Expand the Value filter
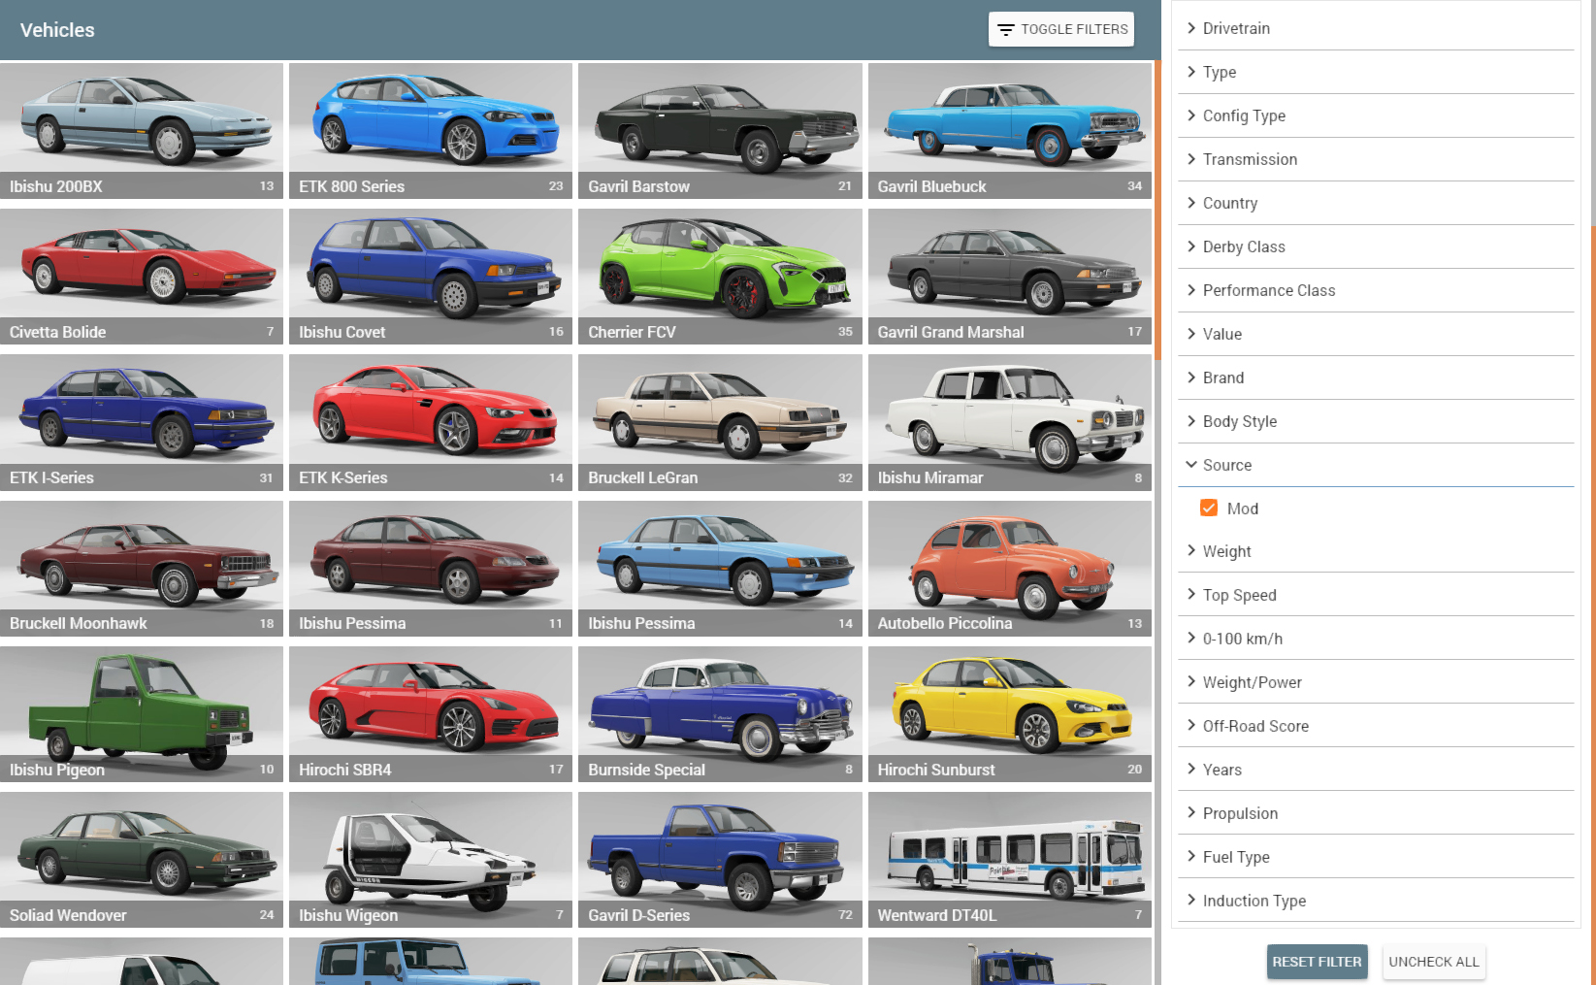The image size is (1596, 985). coord(1376,334)
